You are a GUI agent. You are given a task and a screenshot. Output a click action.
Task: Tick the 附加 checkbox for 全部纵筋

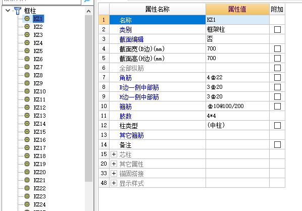coord(277,68)
